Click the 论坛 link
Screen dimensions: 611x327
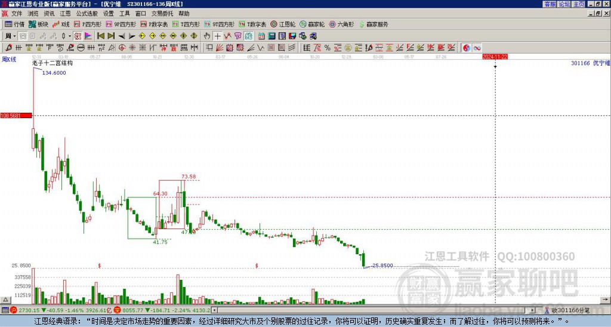coord(564,4)
